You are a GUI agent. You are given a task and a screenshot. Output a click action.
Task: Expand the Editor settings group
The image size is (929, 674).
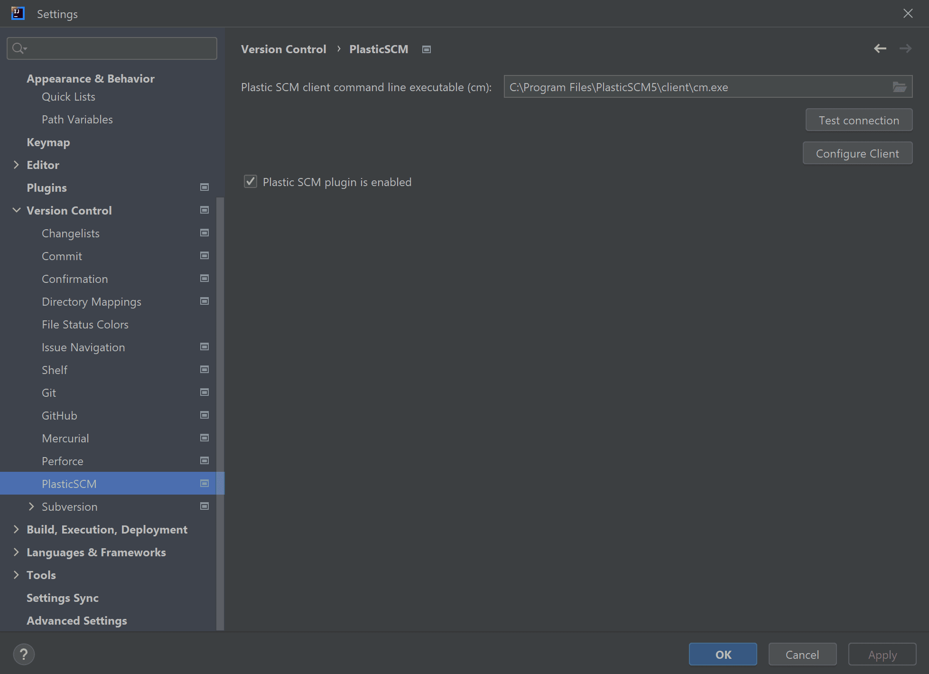point(16,165)
